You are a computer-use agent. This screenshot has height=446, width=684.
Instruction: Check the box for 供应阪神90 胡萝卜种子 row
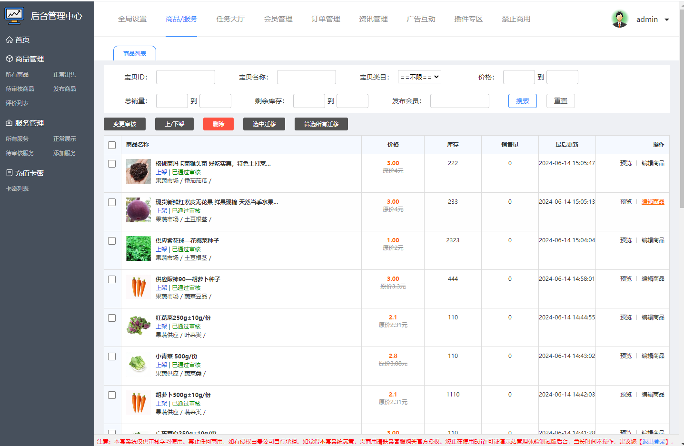click(x=112, y=279)
